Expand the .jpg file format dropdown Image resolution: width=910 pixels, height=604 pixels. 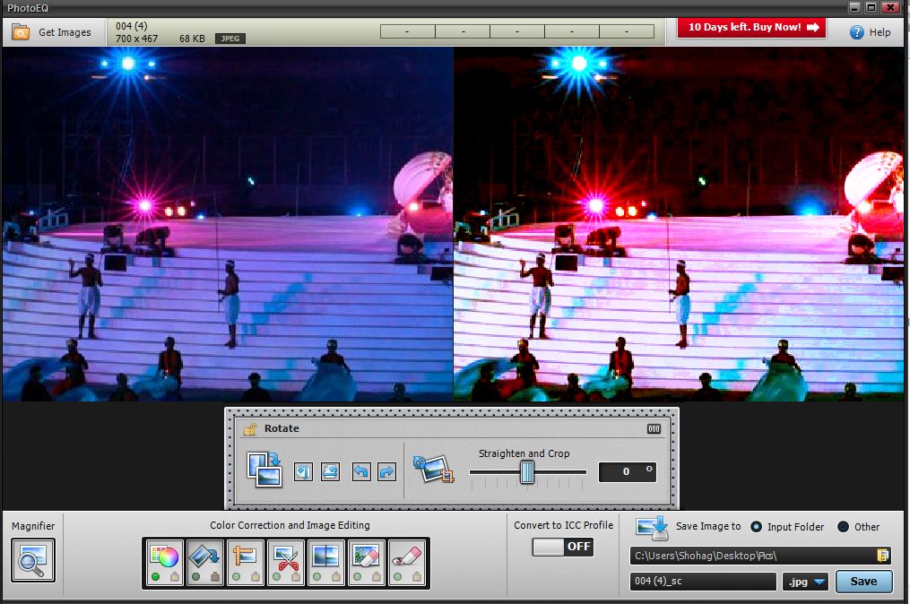coord(807,582)
